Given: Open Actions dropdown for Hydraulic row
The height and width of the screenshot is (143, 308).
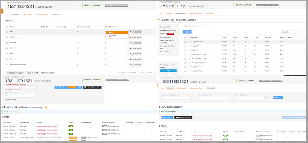Looking at the screenshot, I should pos(136,37).
